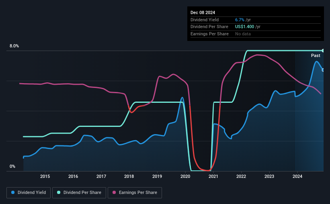
Task: Click the 6.7% dividend yield value
Action: 240,20
